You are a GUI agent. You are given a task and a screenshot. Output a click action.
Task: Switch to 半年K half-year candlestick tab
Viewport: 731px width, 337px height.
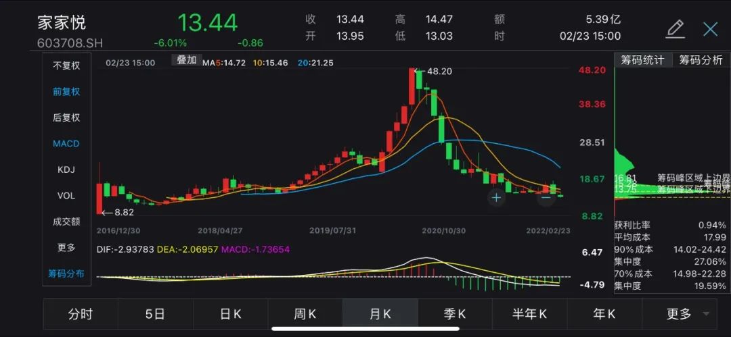[529, 314]
